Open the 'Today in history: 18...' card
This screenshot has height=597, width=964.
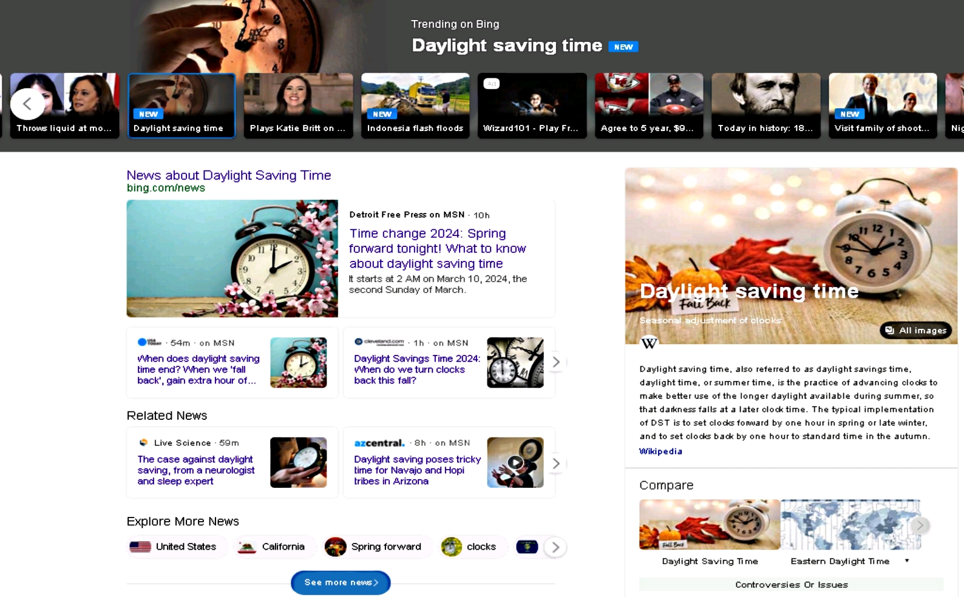[x=766, y=106]
